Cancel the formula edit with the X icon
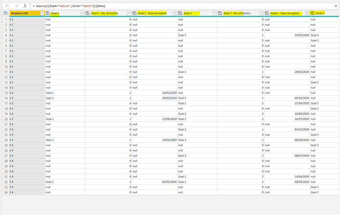340x215 pixels. click(x=7, y=6)
